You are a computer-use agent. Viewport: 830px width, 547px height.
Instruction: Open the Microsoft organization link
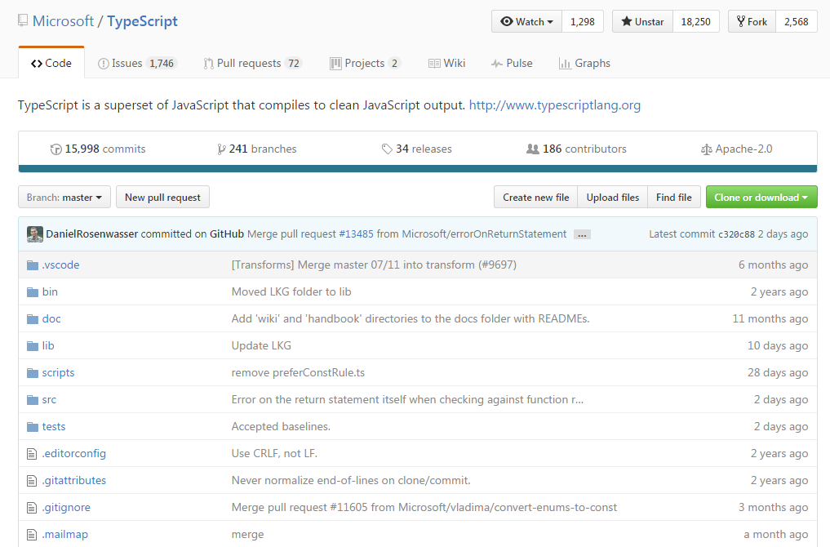pos(63,21)
